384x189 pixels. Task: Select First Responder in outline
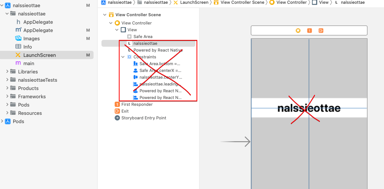pyautogui.click(x=137, y=104)
